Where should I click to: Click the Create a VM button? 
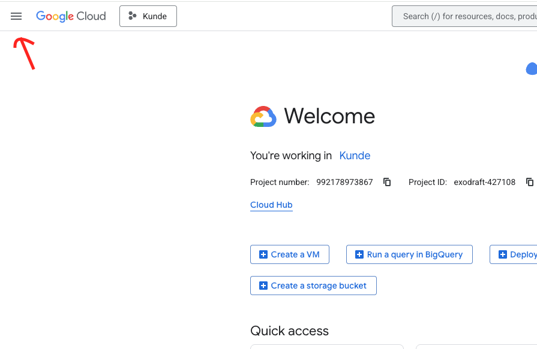tap(290, 254)
